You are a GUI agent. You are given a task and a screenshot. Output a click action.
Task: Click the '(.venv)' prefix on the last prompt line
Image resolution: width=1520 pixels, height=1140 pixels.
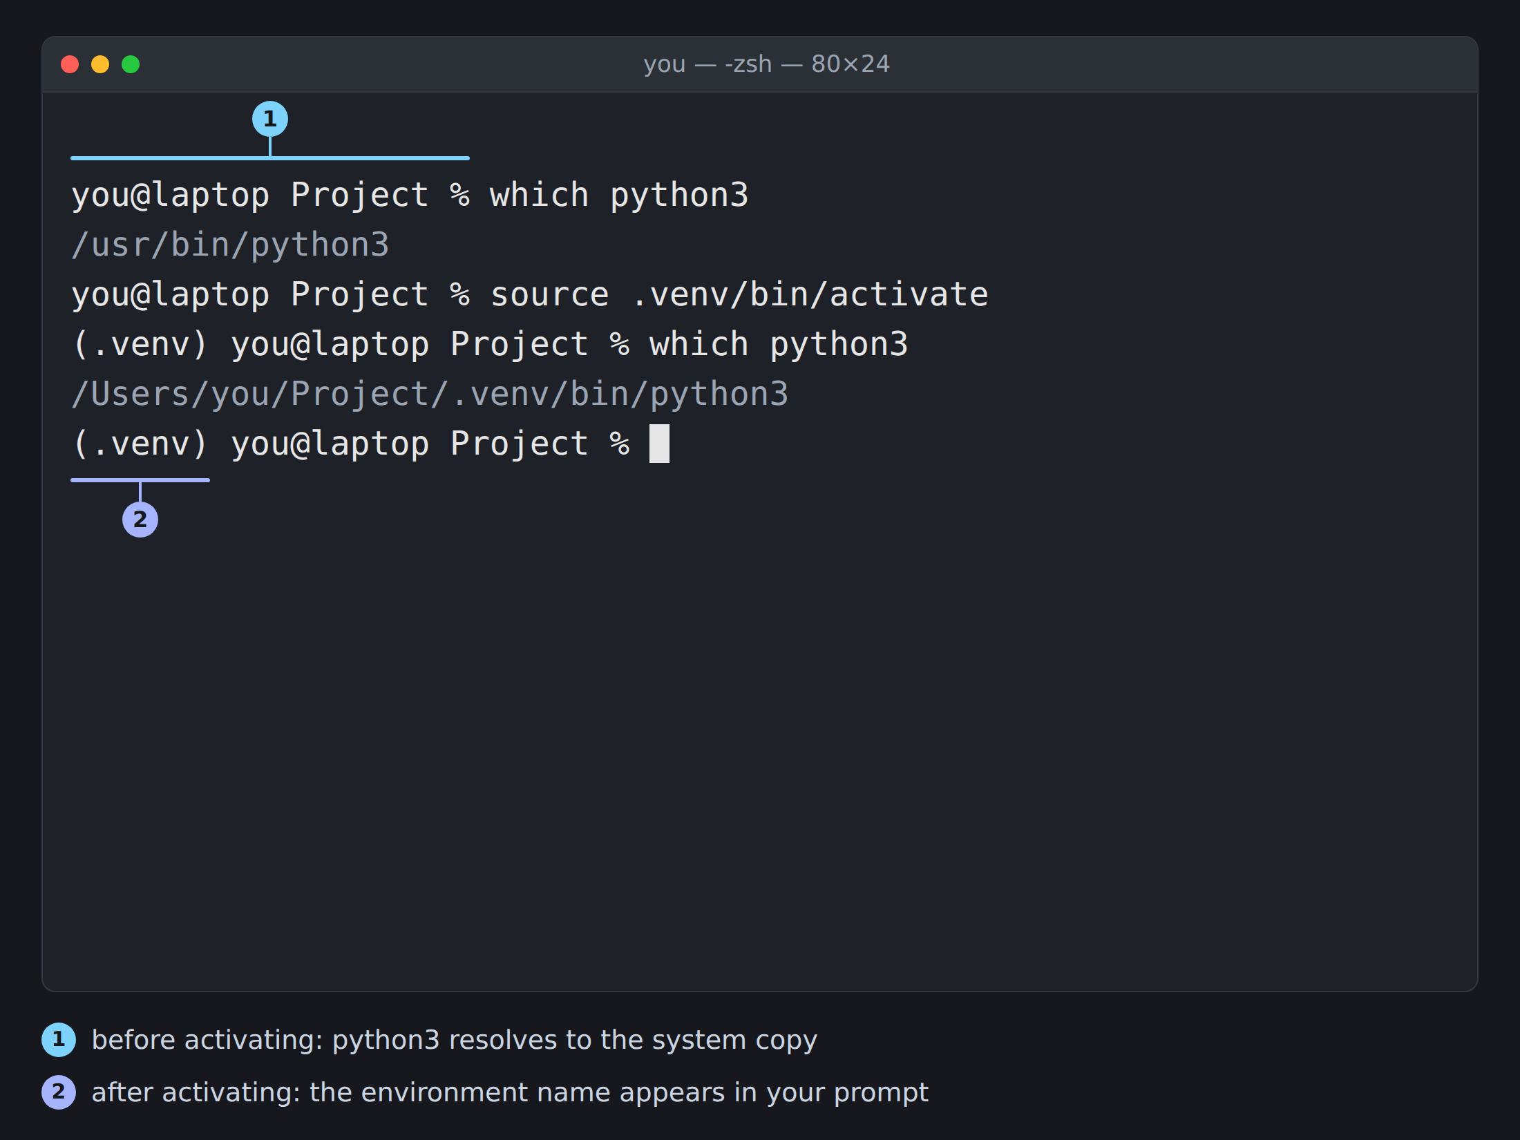point(140,444)
